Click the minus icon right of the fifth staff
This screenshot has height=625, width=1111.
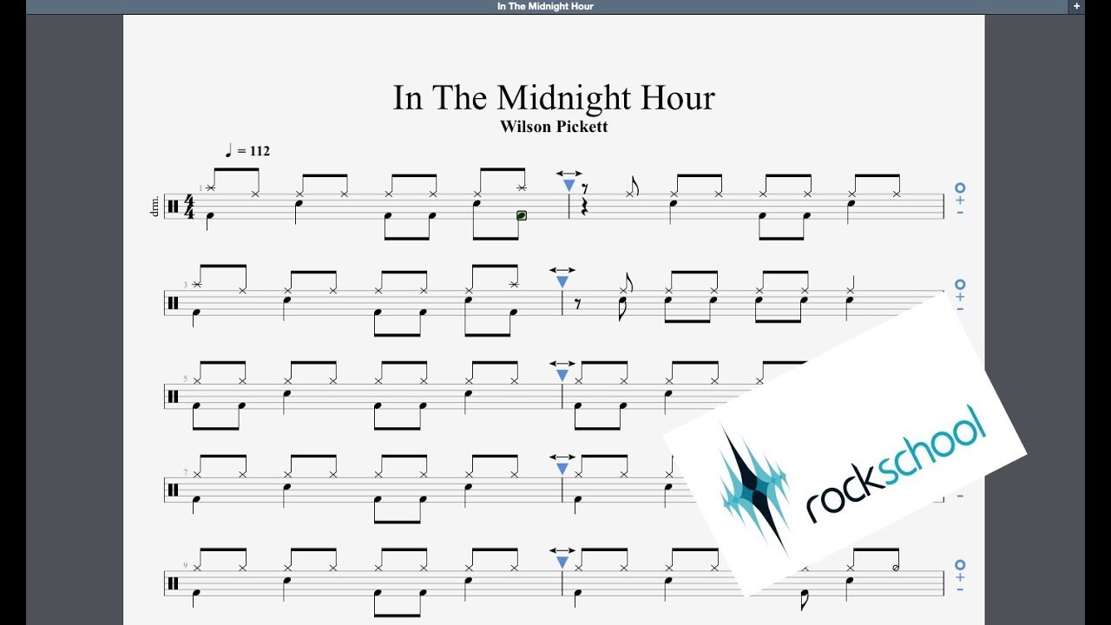pos(960,589)
